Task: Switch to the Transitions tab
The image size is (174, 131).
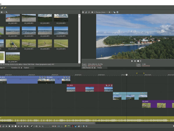Action: pyautogui.click(x=14, y=68)
